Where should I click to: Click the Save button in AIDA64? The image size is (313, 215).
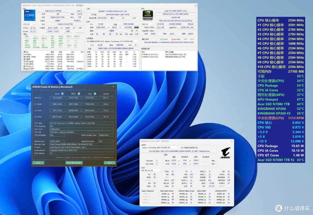pyautogui.click(x=38, y=163)
